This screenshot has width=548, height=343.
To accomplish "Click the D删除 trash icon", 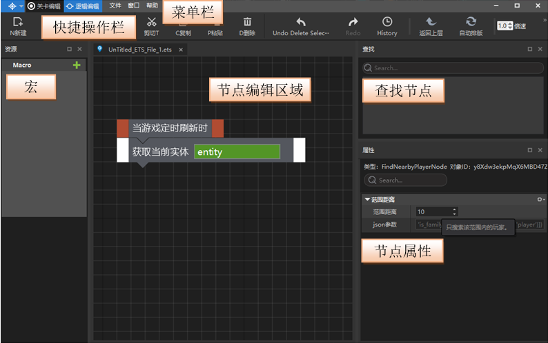I will pos(247,22).
